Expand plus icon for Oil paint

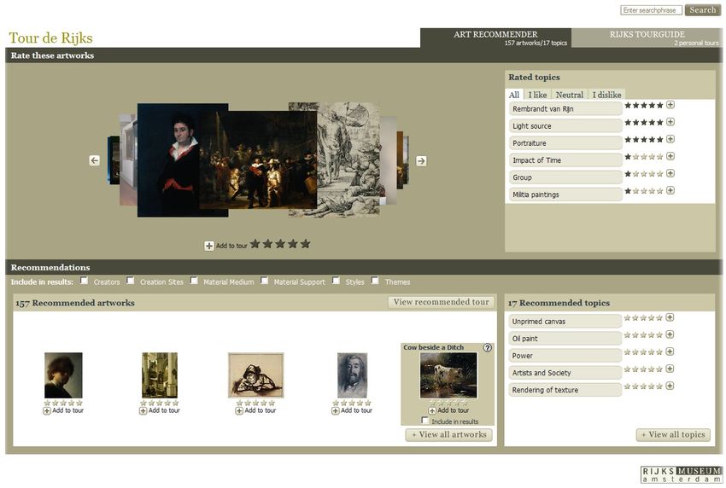pos(670,334)
